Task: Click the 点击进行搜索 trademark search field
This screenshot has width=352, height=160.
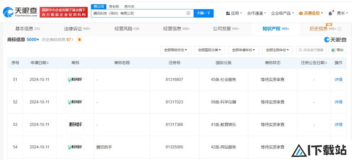Action: pyautogui.click(x=311, y=50)
